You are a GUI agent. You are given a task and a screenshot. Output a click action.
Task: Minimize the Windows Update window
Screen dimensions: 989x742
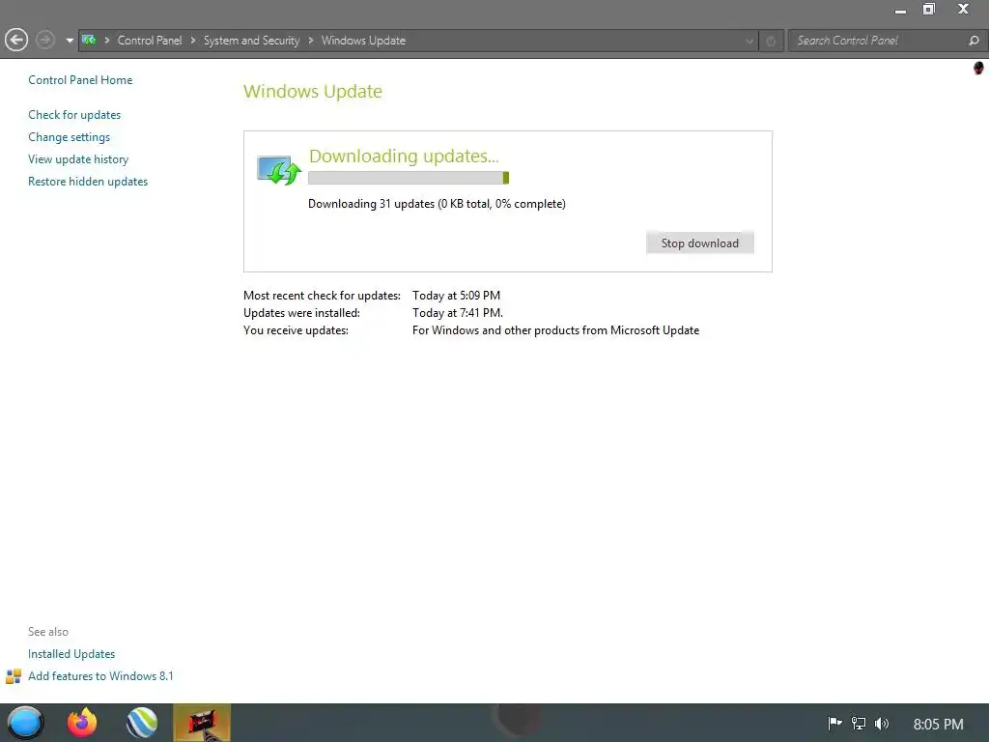tap(900, 10)
